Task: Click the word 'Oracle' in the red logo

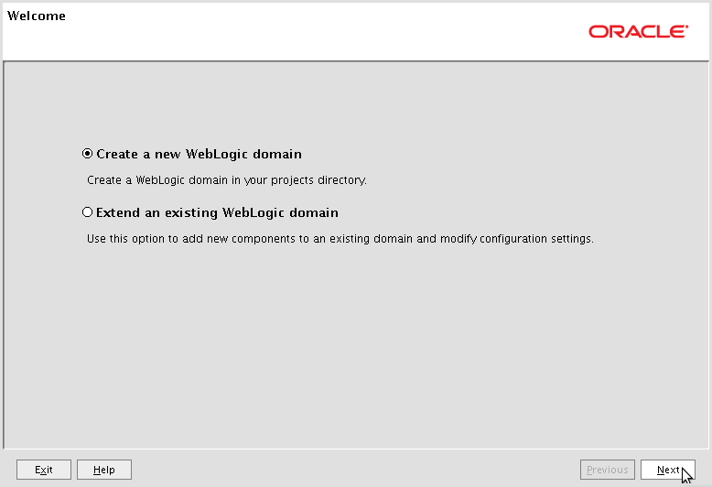Action: coord(637,32)
